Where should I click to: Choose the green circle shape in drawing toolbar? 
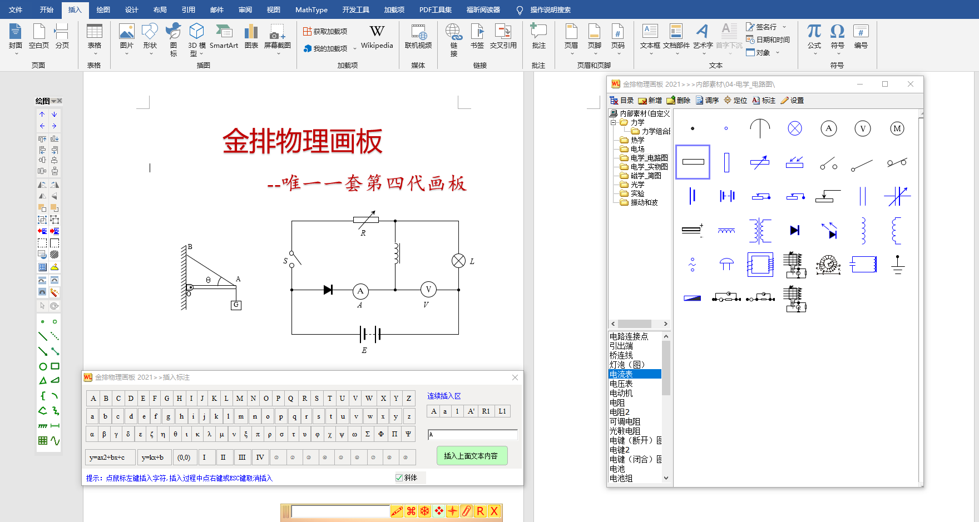(42, 366)
